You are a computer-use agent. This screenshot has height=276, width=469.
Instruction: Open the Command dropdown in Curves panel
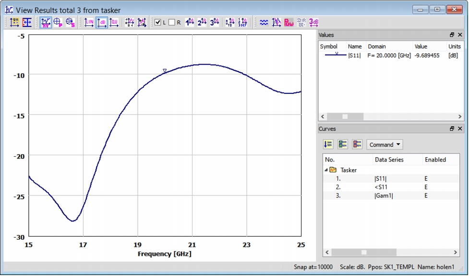click(x=385, y=145)
